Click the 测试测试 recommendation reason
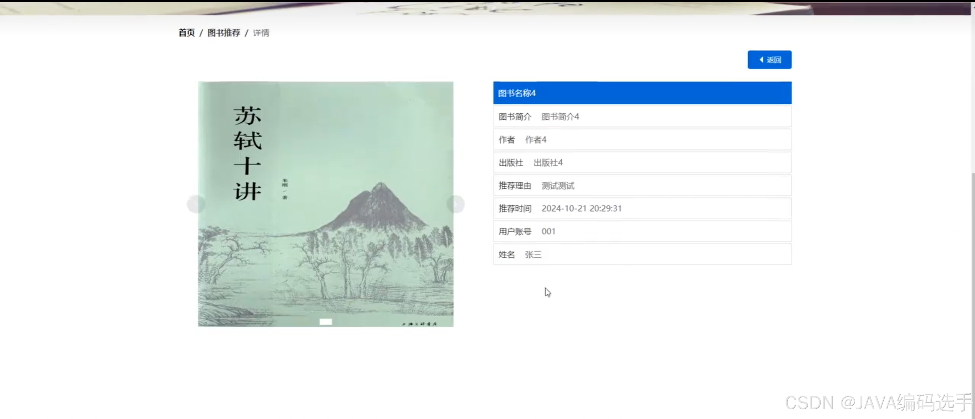Image resolution: width=975 pixels, height=419 pixels. [558, 186]
